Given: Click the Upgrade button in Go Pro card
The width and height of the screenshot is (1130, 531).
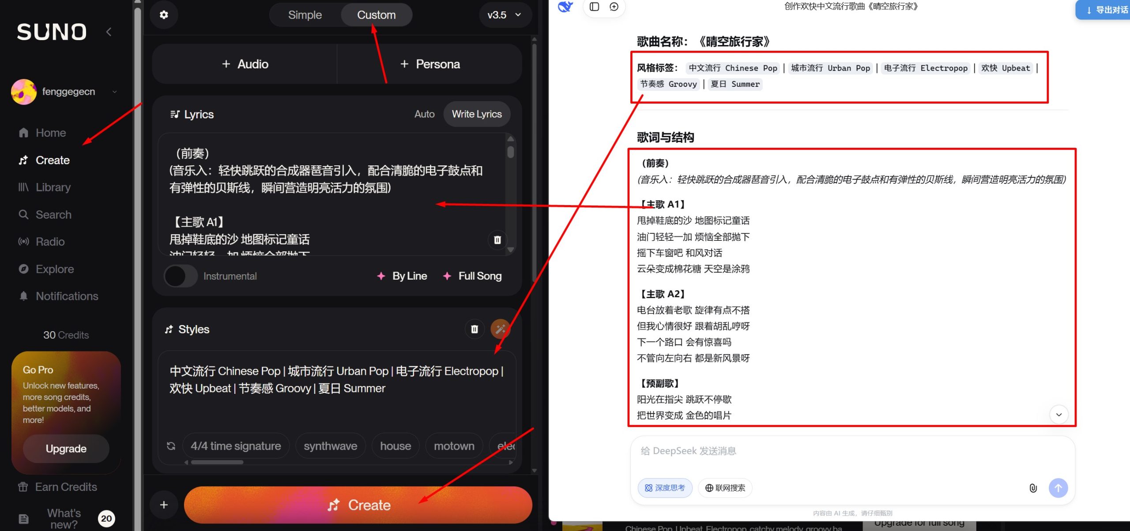Looking at the screenshot, I should click(x=66, y=449).
